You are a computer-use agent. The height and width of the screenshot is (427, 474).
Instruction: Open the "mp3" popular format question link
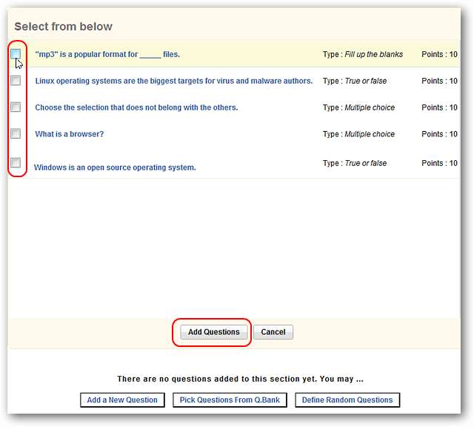click(107, 54)
